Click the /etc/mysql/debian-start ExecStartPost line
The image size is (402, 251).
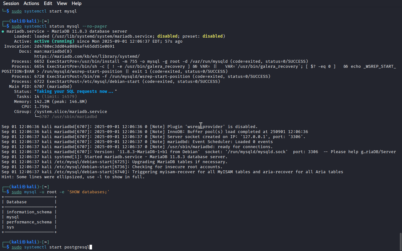[x=116, y=82]
